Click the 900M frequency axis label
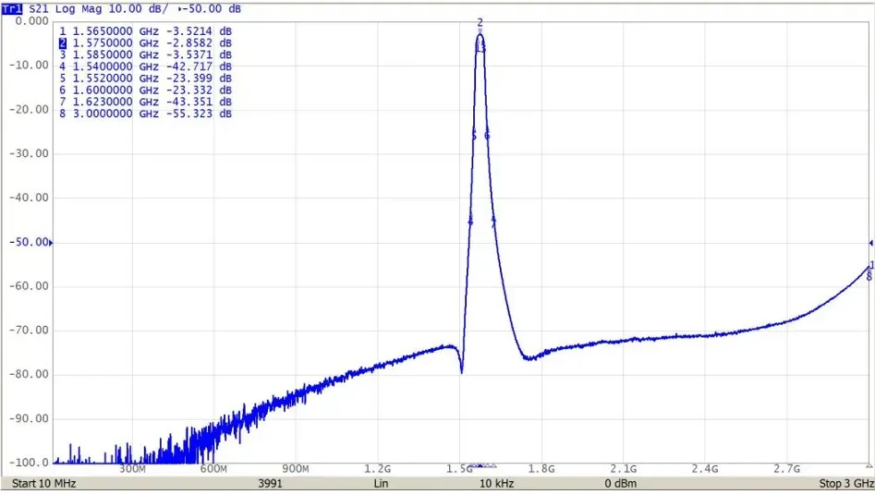 (295, 469)
